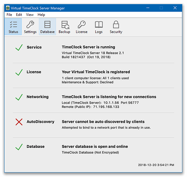This screenshot has width=187, height=177.
Task: Click the timestamp 2018-12-20 3:54:21 PM
Action: pos(156,165)
